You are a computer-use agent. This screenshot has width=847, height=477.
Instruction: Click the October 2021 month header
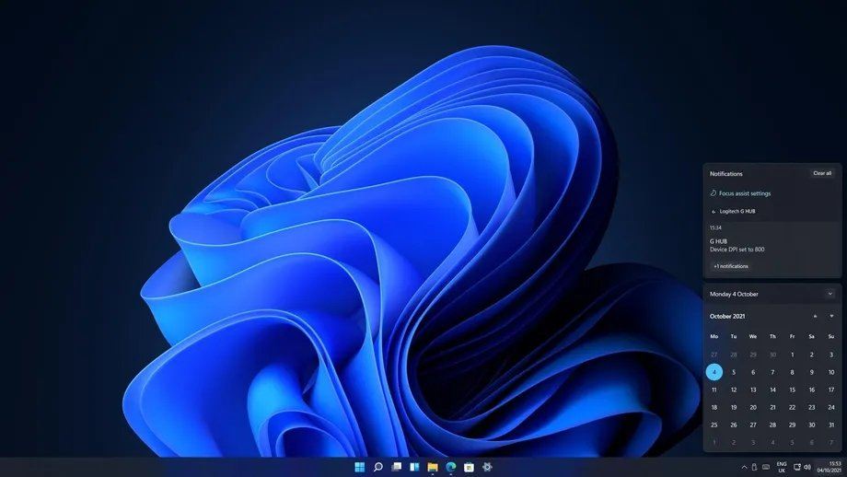tap(727, 316)
